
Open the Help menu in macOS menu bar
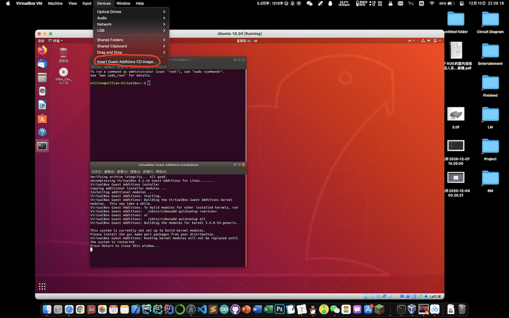coord(140,3)
